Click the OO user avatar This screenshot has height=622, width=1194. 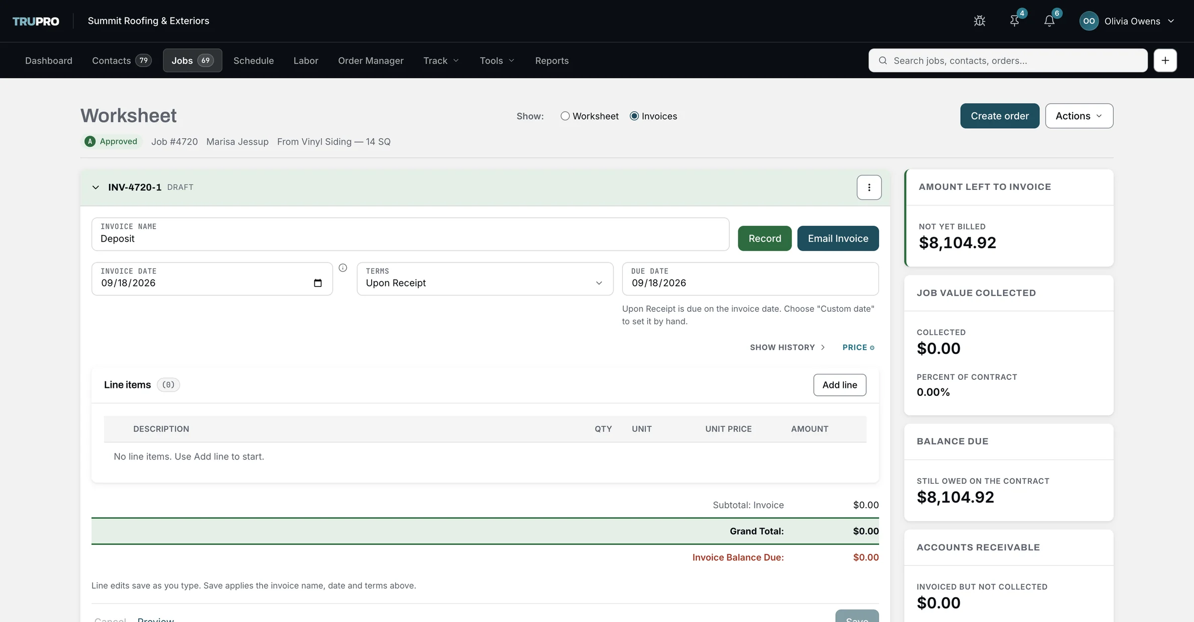pos(1089,21)
